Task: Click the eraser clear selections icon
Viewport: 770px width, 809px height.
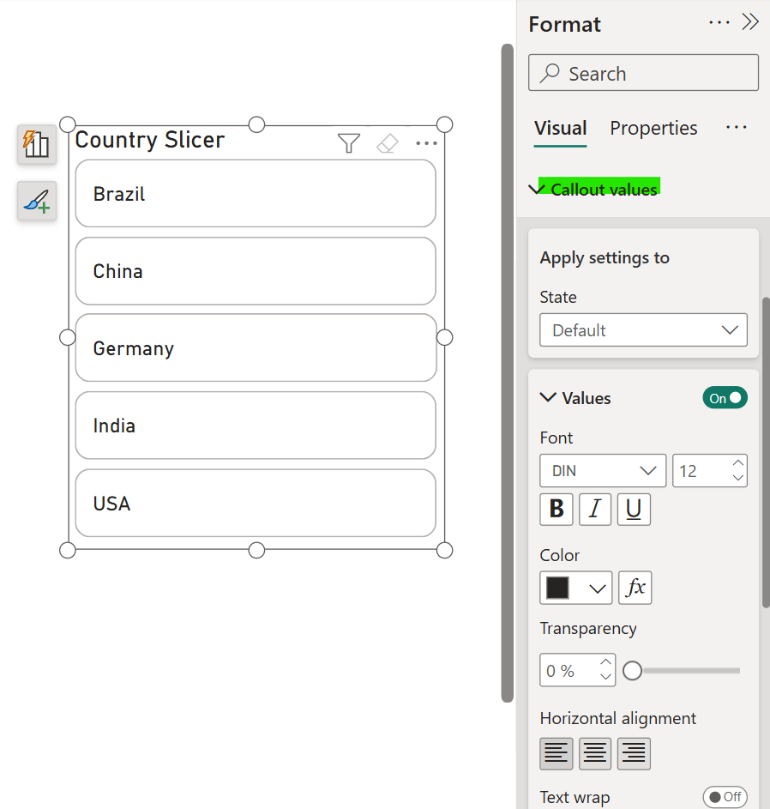Action: (x=388, y=143)
